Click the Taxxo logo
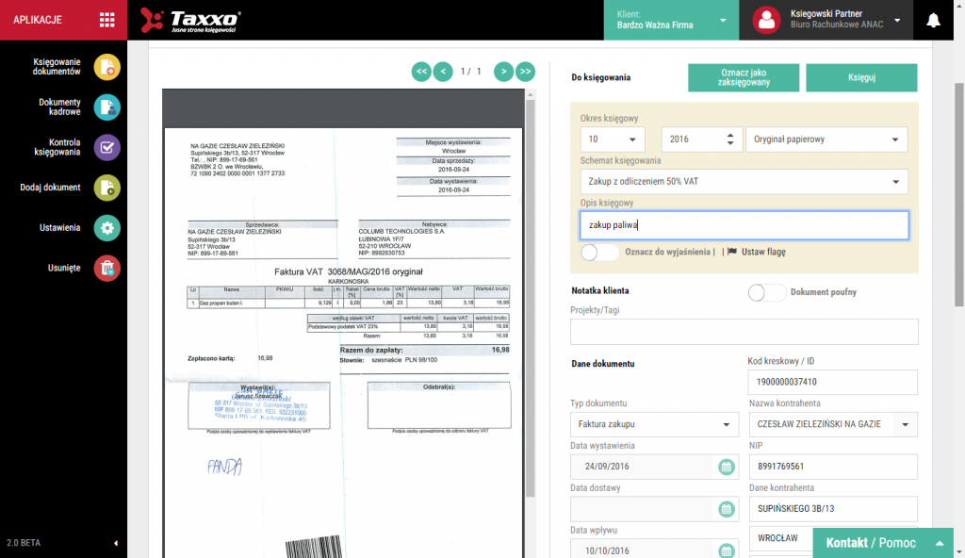Screen dimensions: 965x558 [x=190, y=21]
